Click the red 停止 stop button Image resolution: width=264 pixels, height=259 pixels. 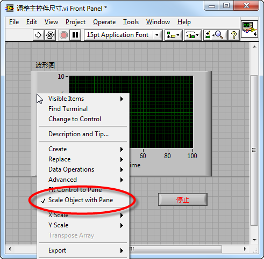pos(183,199)
